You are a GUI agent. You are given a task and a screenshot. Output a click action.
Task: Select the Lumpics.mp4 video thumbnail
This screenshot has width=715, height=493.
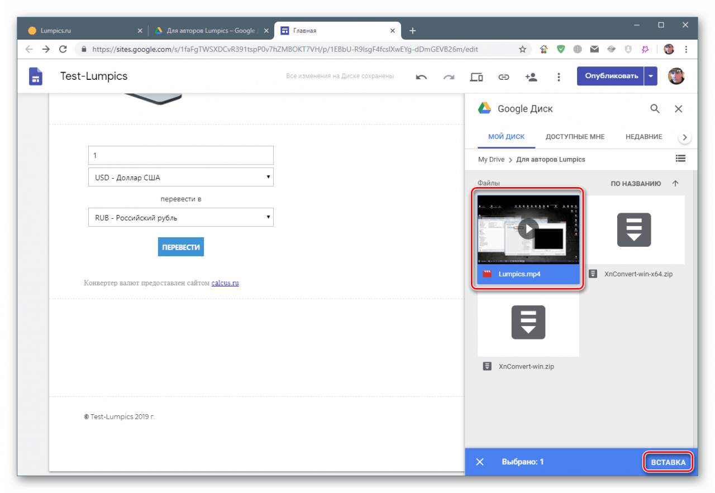[x=528, y=229]
